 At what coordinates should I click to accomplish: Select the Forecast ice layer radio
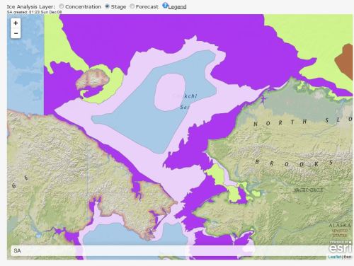(132, 6)
